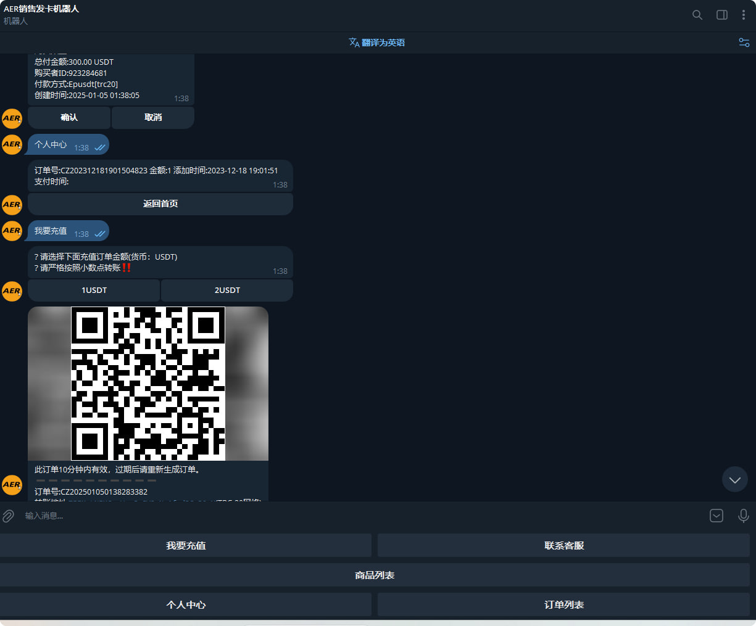This screenshot has height=626, width=756.
Task: Click the 创建时间:2025-01-05 01:38:05 line
Action: [87, 96]
